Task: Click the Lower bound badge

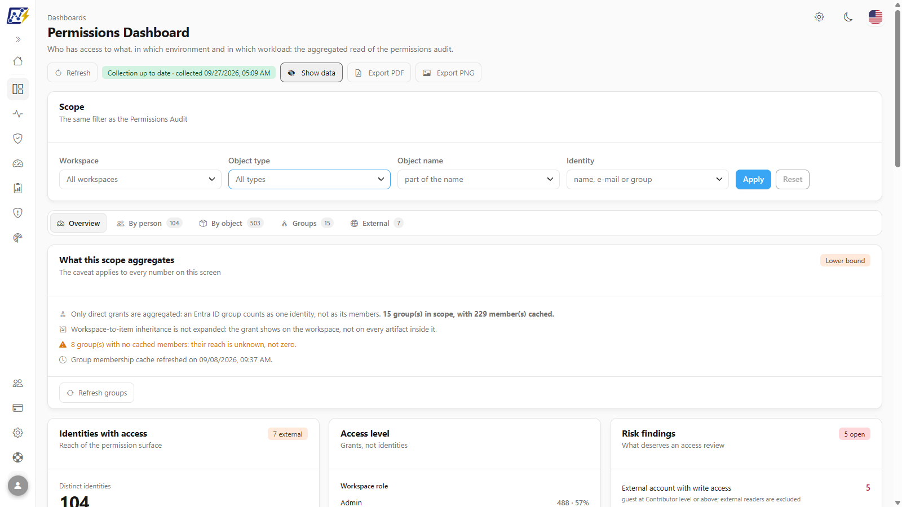Action: [x=845, y=260]
